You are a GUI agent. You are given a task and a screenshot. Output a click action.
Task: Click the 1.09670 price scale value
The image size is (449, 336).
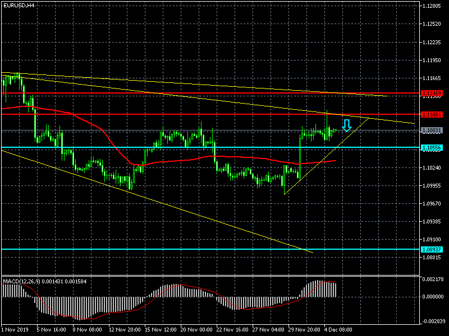click(432, 204)
